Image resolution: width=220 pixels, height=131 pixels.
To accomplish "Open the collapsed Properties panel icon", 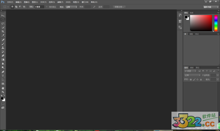I will click(x=180, y=21).
